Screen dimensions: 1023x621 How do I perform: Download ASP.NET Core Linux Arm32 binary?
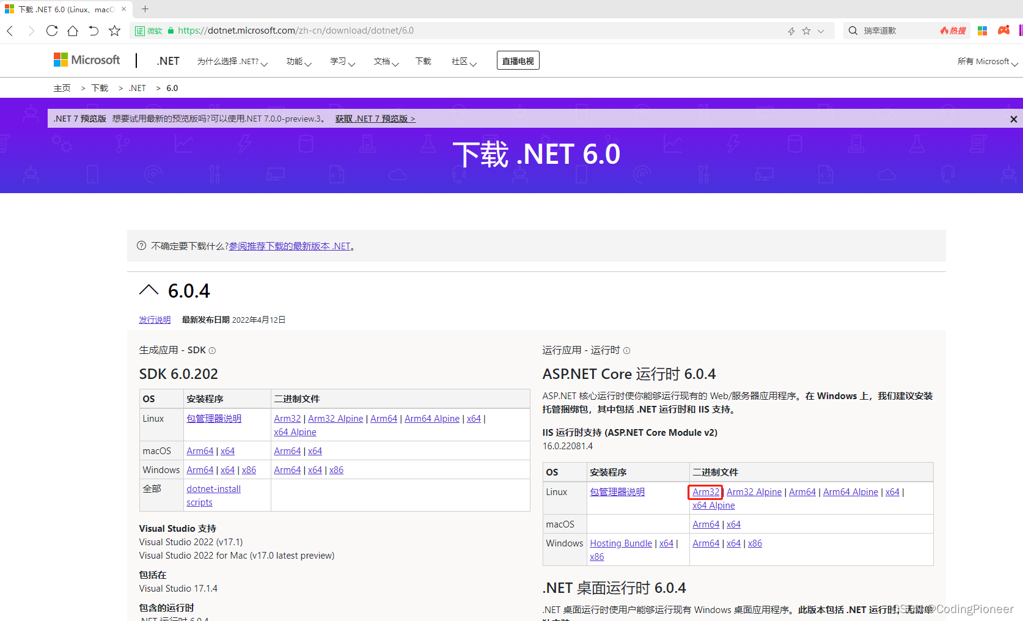706,492
